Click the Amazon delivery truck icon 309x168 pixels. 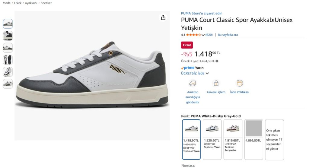click(x=193, y=83)
